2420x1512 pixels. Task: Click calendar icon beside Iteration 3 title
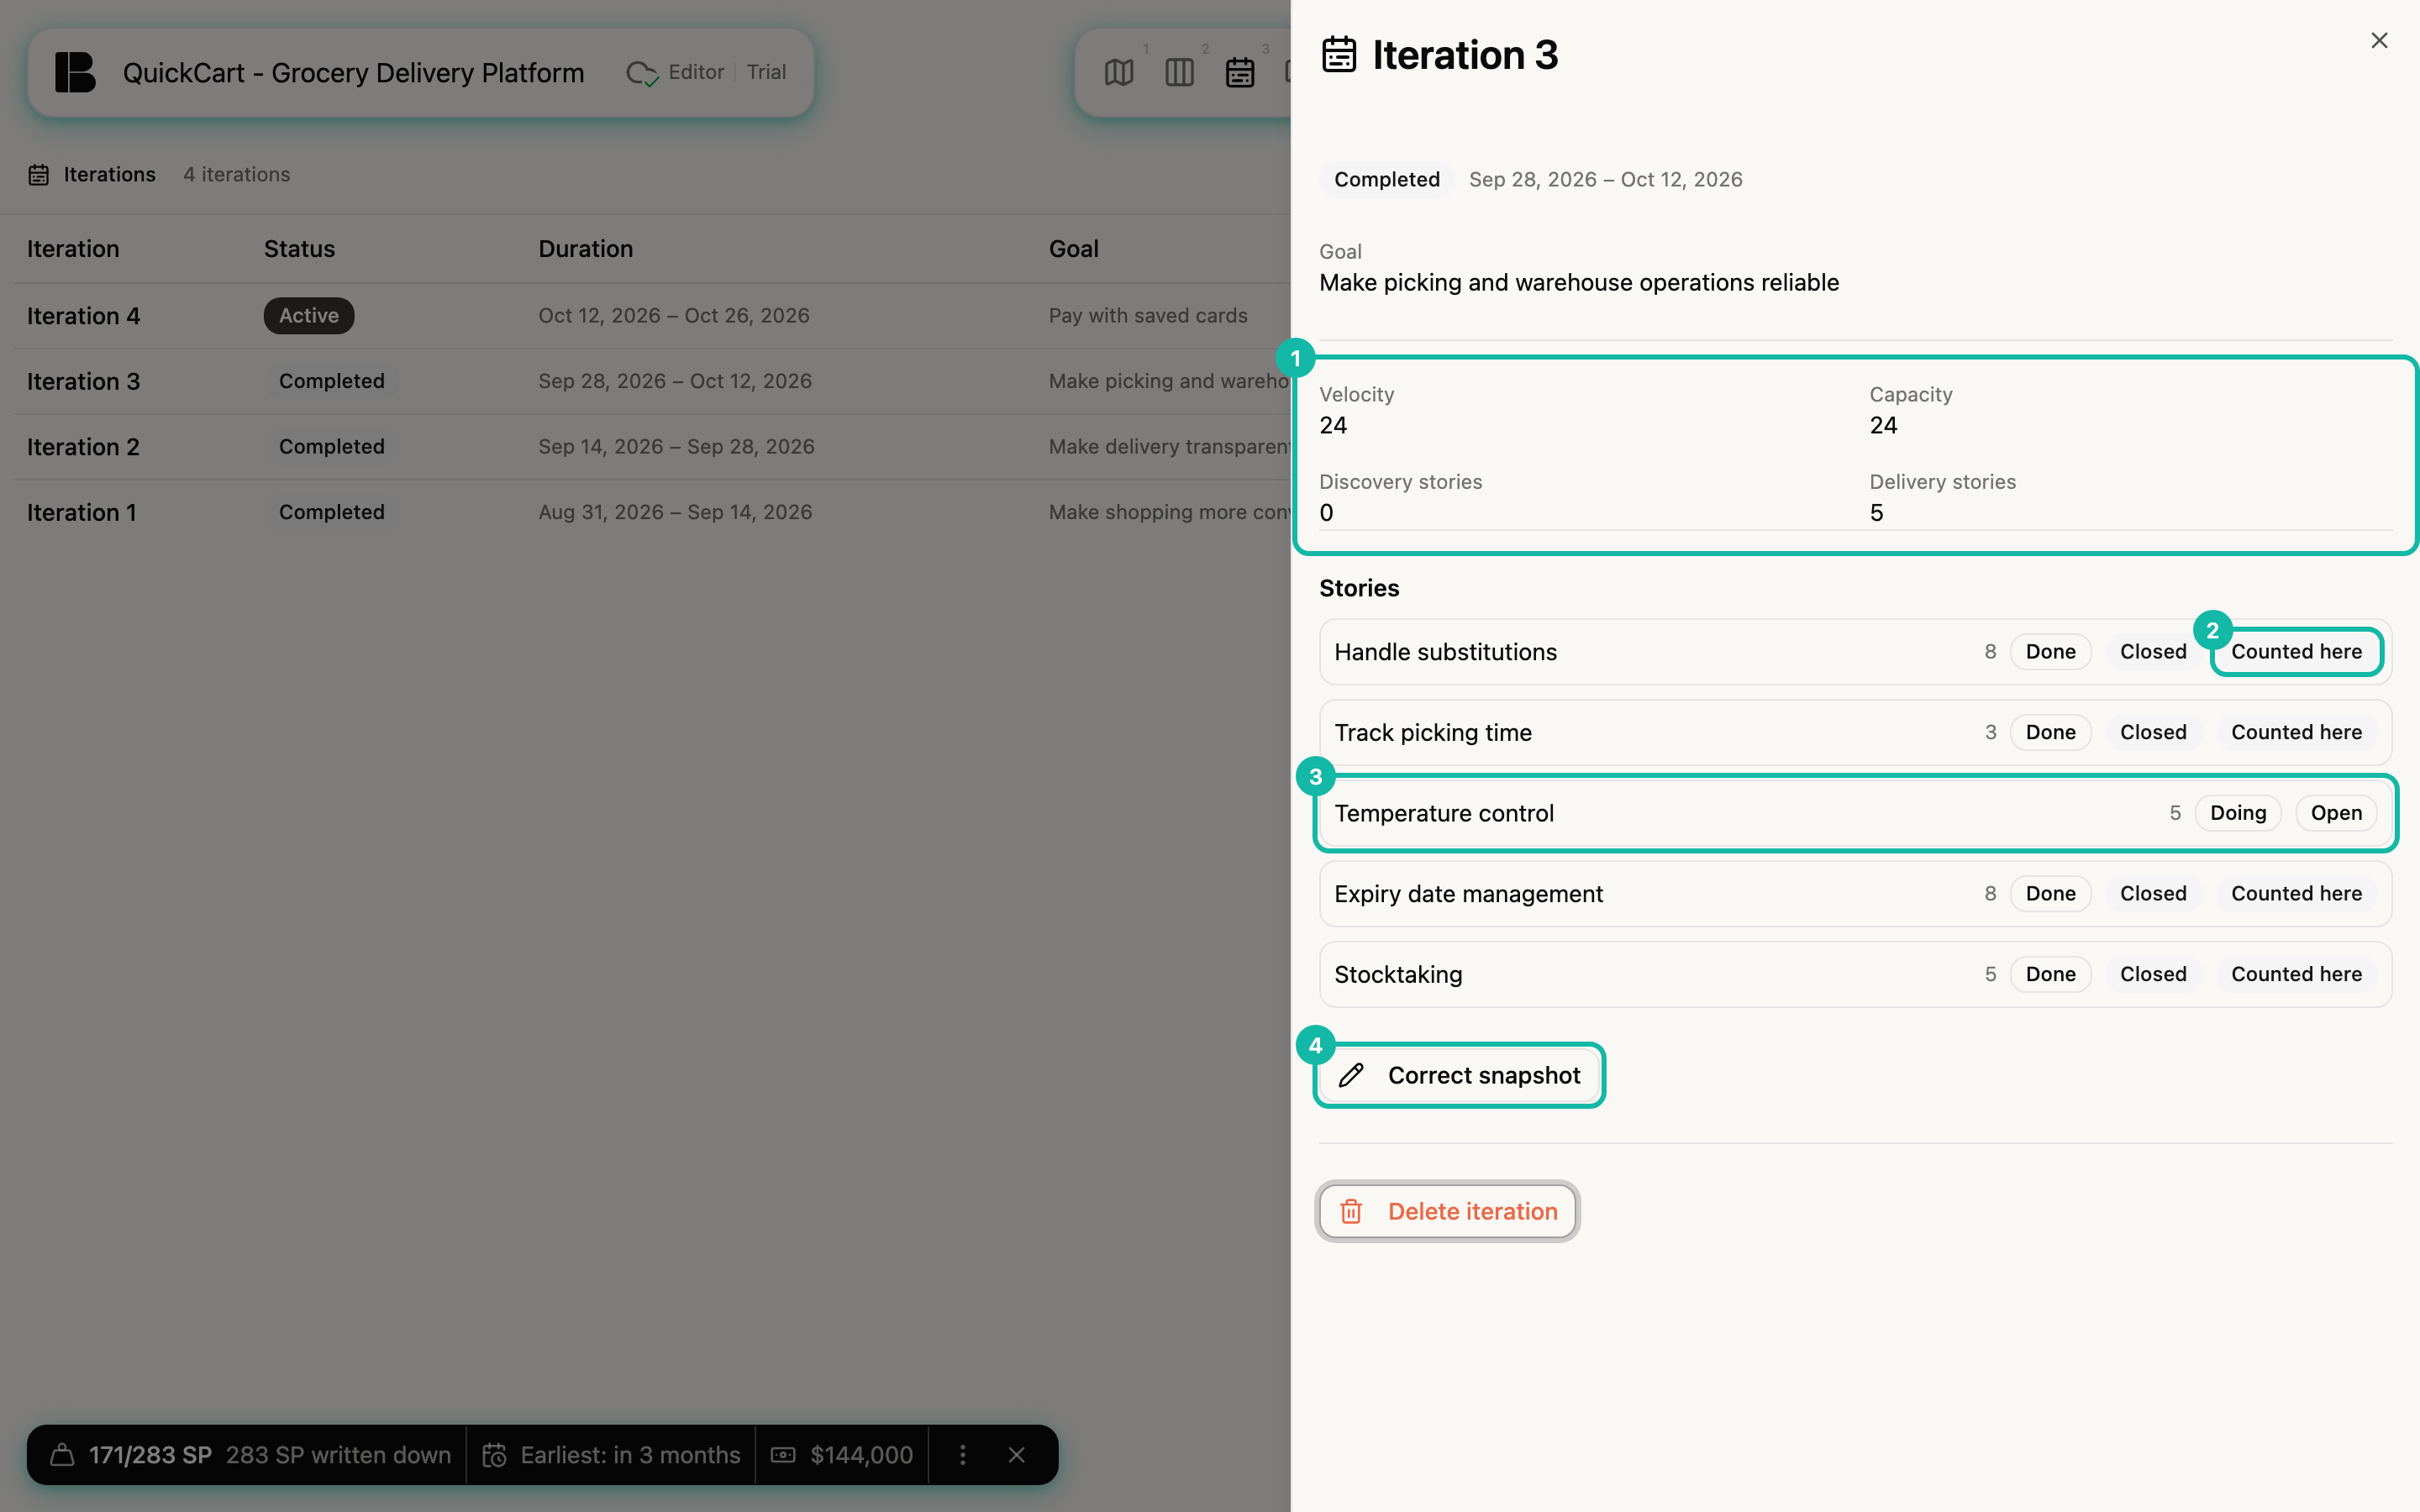(x=1339, y=54)
